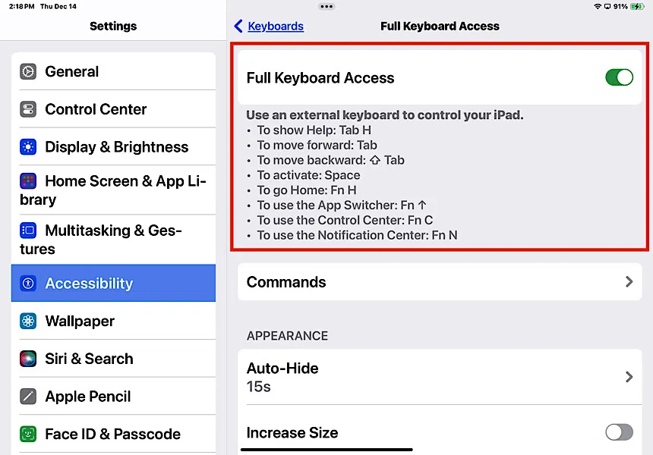
Task: Tap the Face ID & Passcode icon
Action: pos(28,435)
